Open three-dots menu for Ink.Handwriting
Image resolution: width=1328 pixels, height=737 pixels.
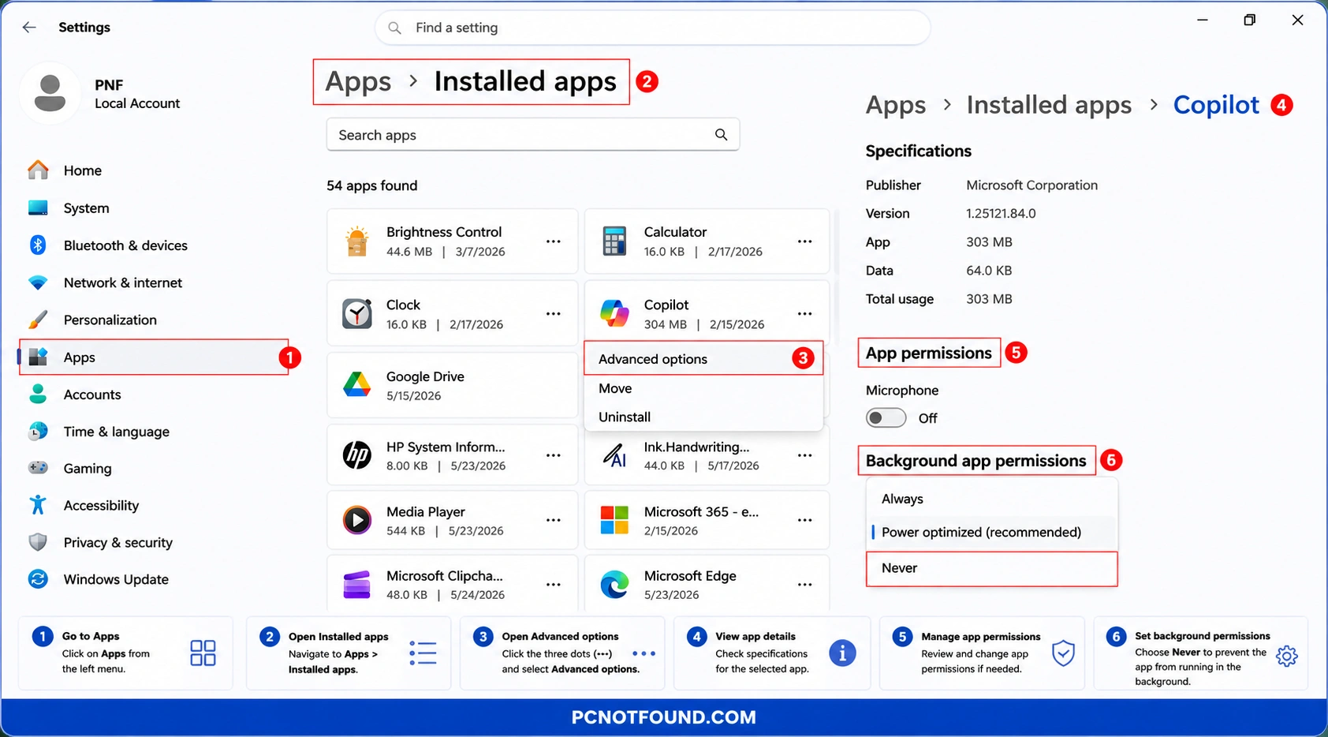point(804,455)
